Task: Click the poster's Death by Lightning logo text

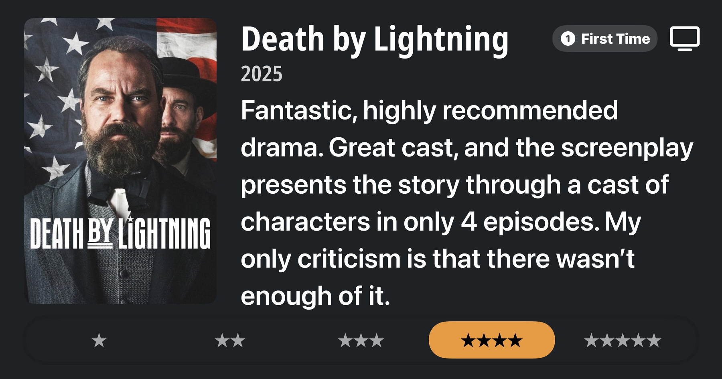Action: (120, 233)
